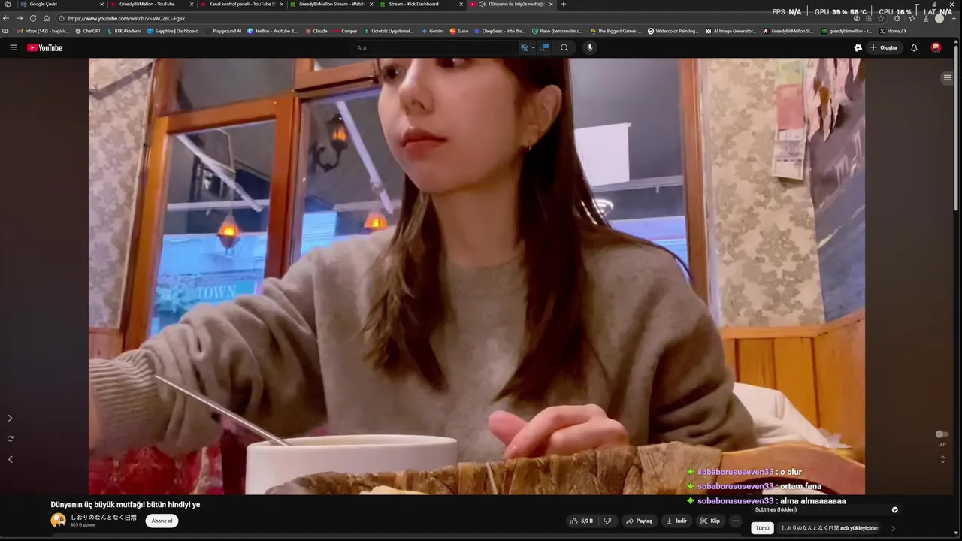Open a new browser tab with plus
962x541 pixels.
pyautogui.click(x=564, y=4)
